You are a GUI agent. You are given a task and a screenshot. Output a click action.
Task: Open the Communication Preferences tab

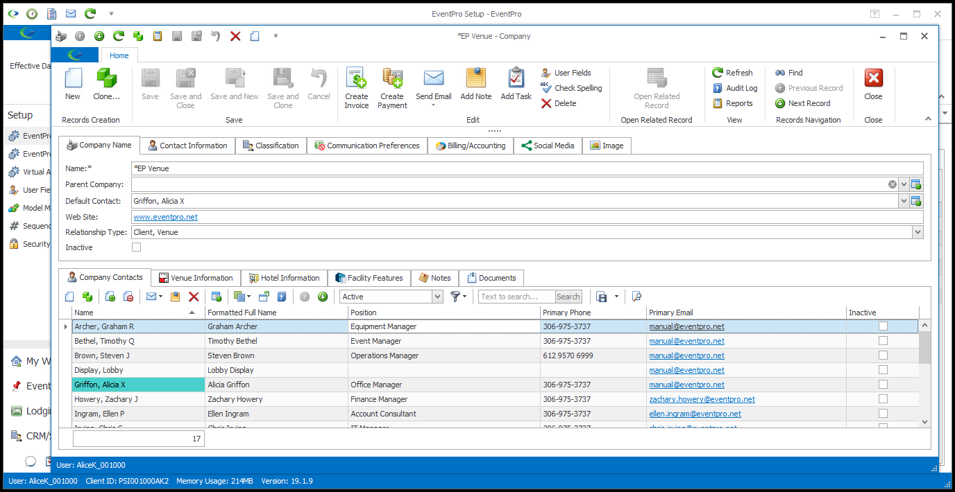pyautogui.click(x=366, y=146)
